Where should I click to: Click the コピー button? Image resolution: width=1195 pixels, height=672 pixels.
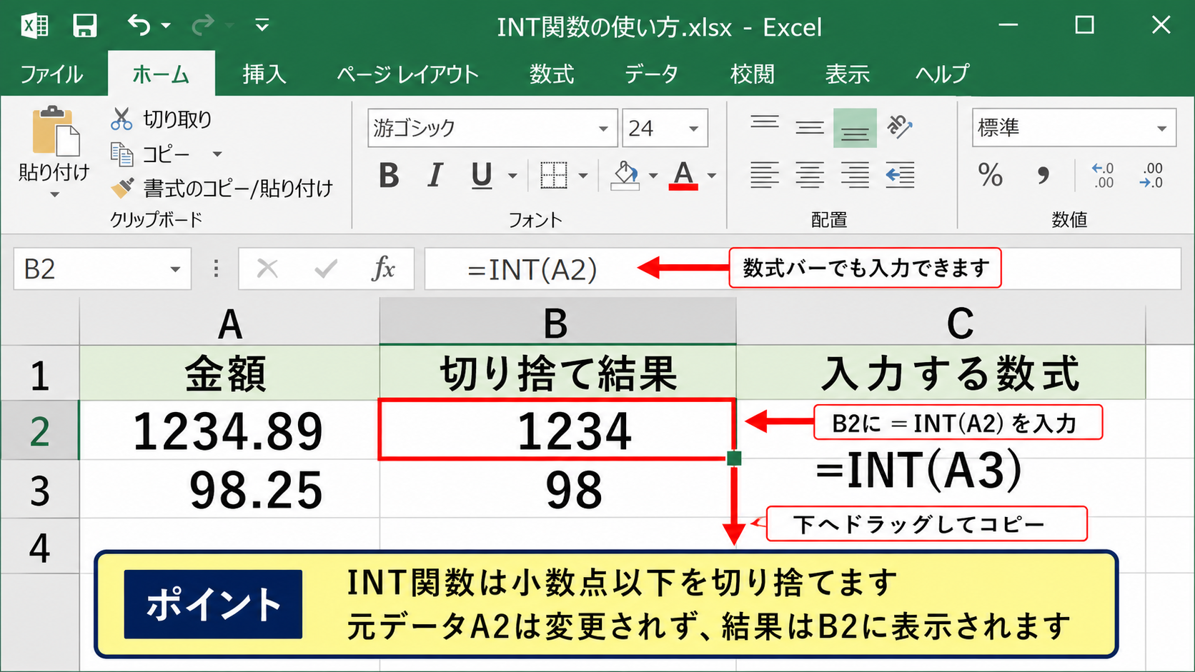point(151,154)
